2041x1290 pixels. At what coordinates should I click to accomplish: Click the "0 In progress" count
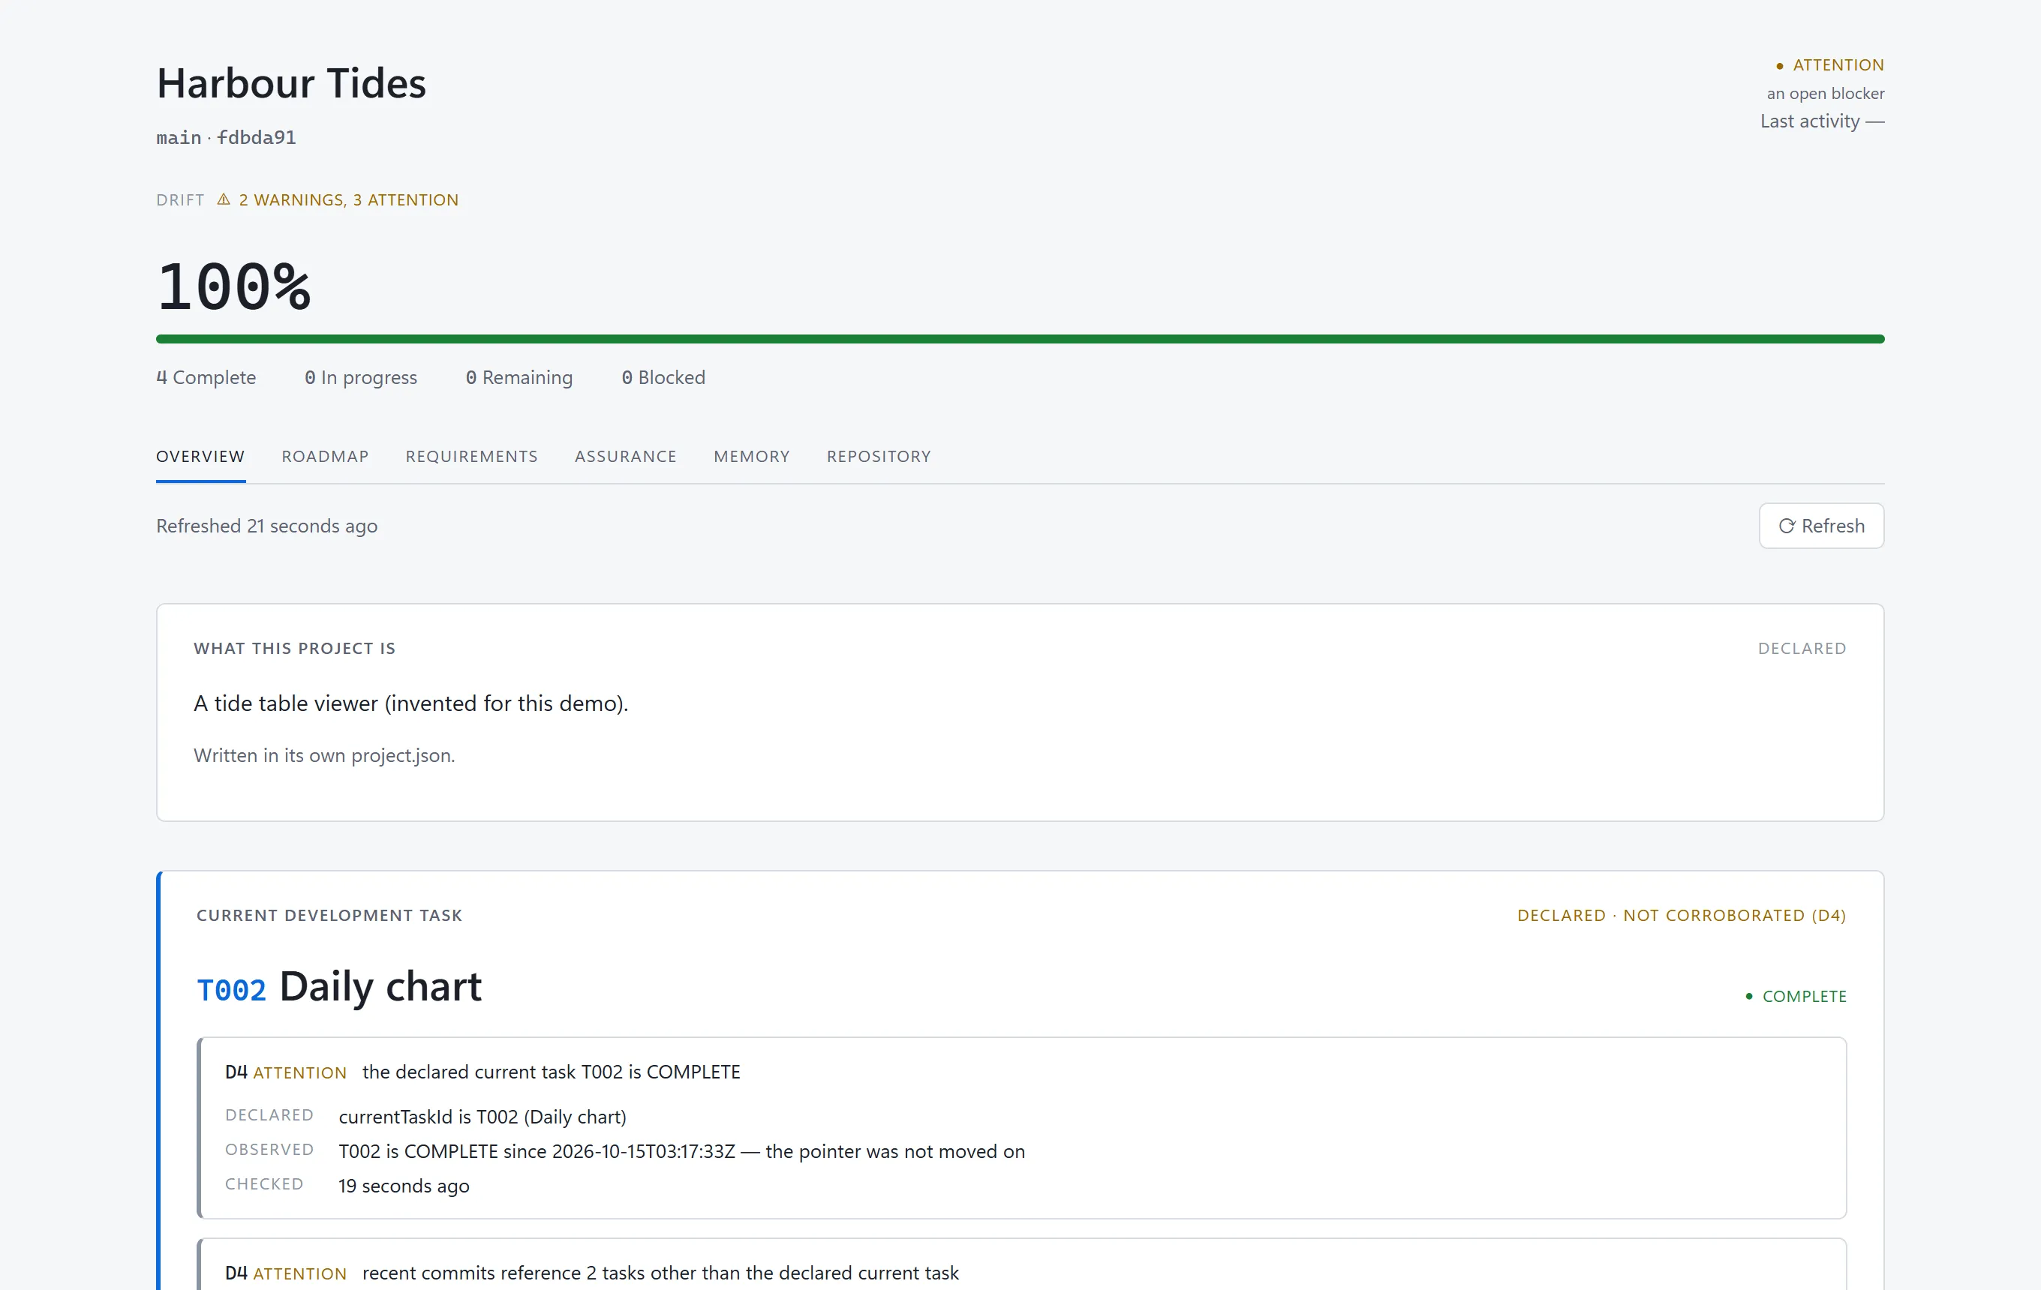coord(361,377)
